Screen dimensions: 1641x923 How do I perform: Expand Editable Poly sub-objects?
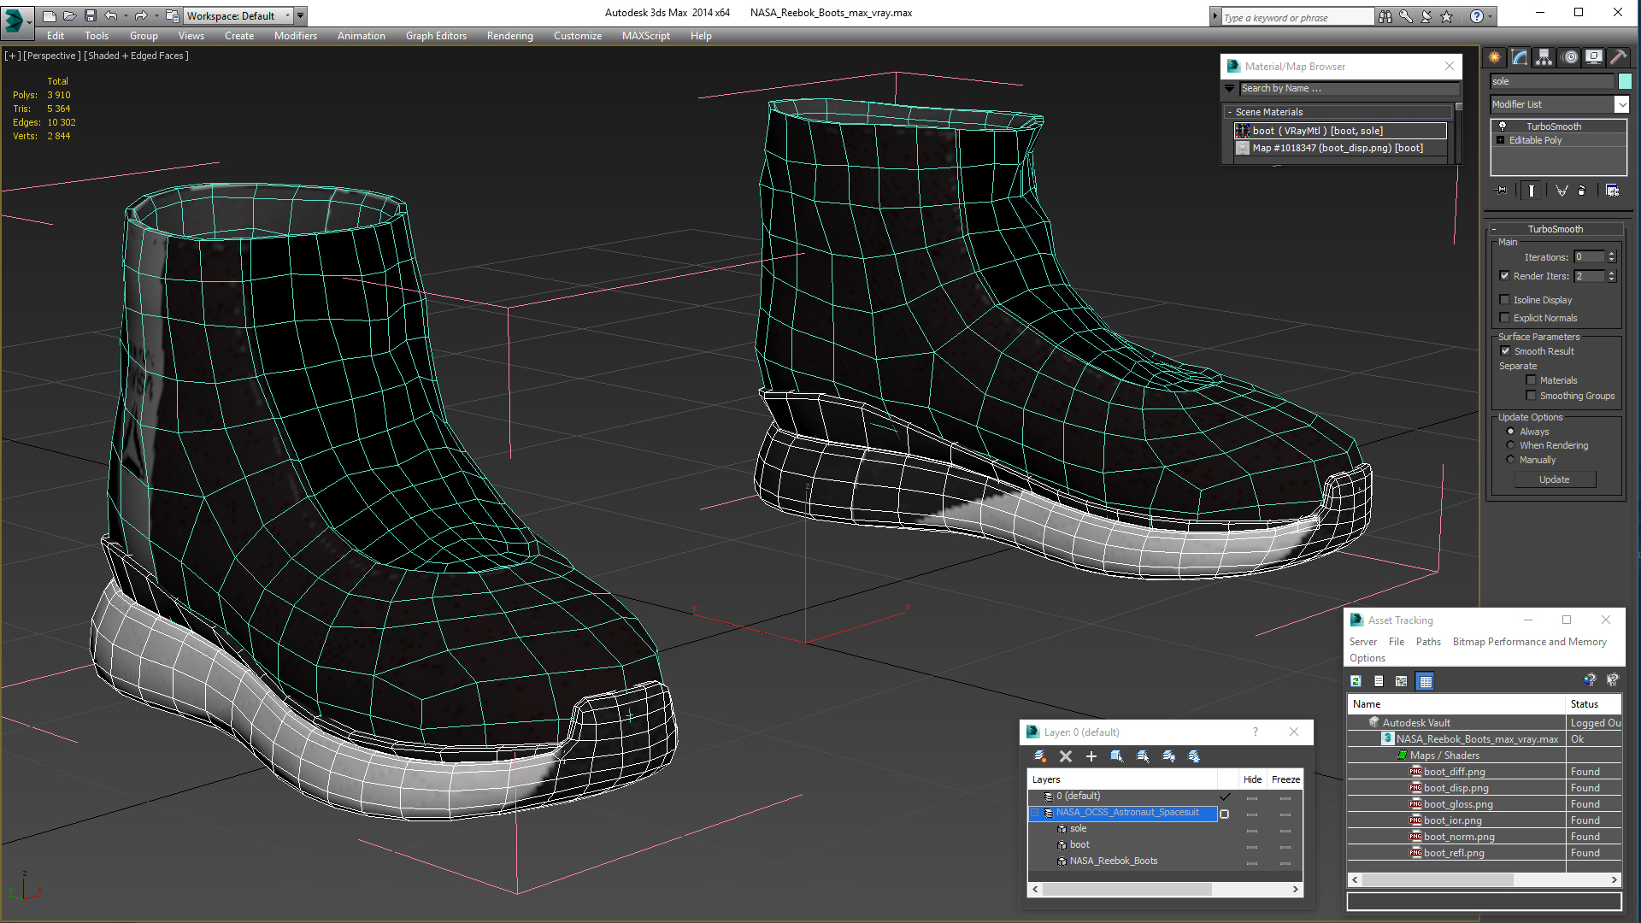point(1500,140)
